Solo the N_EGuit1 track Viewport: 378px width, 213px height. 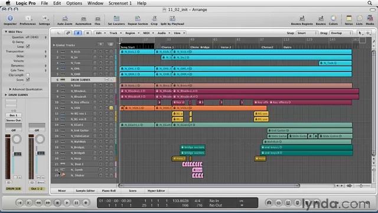click(x=111, y=125)
